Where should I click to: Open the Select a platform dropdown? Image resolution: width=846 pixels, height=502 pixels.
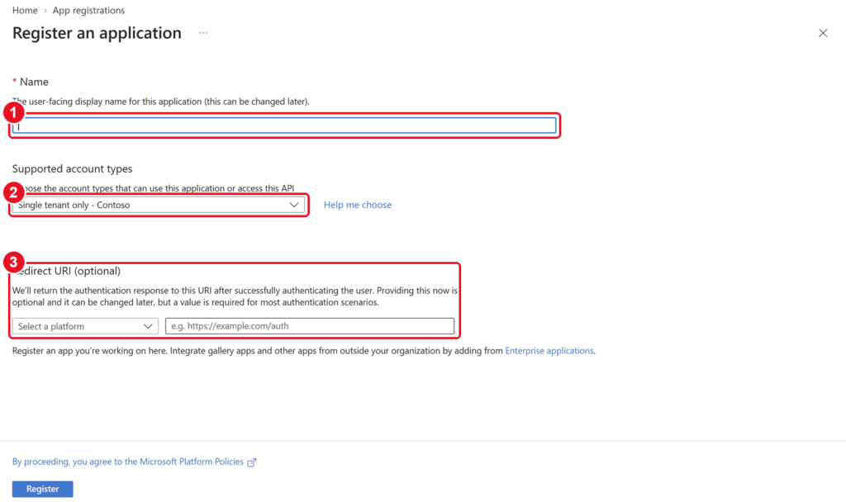pos(85,326)
